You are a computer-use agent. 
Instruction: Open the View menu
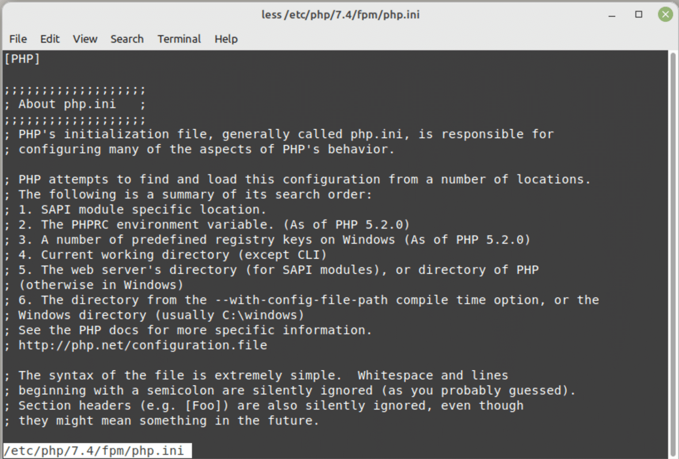84,39
